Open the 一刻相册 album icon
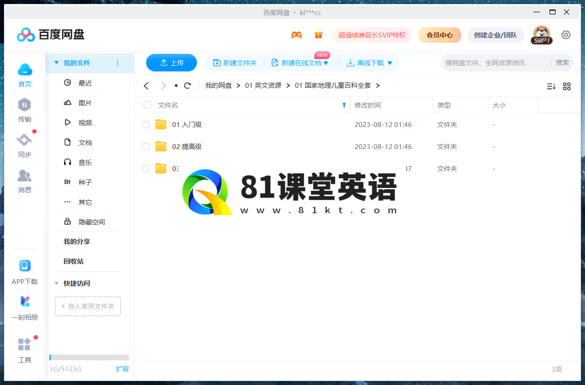The height and width of the screenshot is (385, 585). [25, 302]
